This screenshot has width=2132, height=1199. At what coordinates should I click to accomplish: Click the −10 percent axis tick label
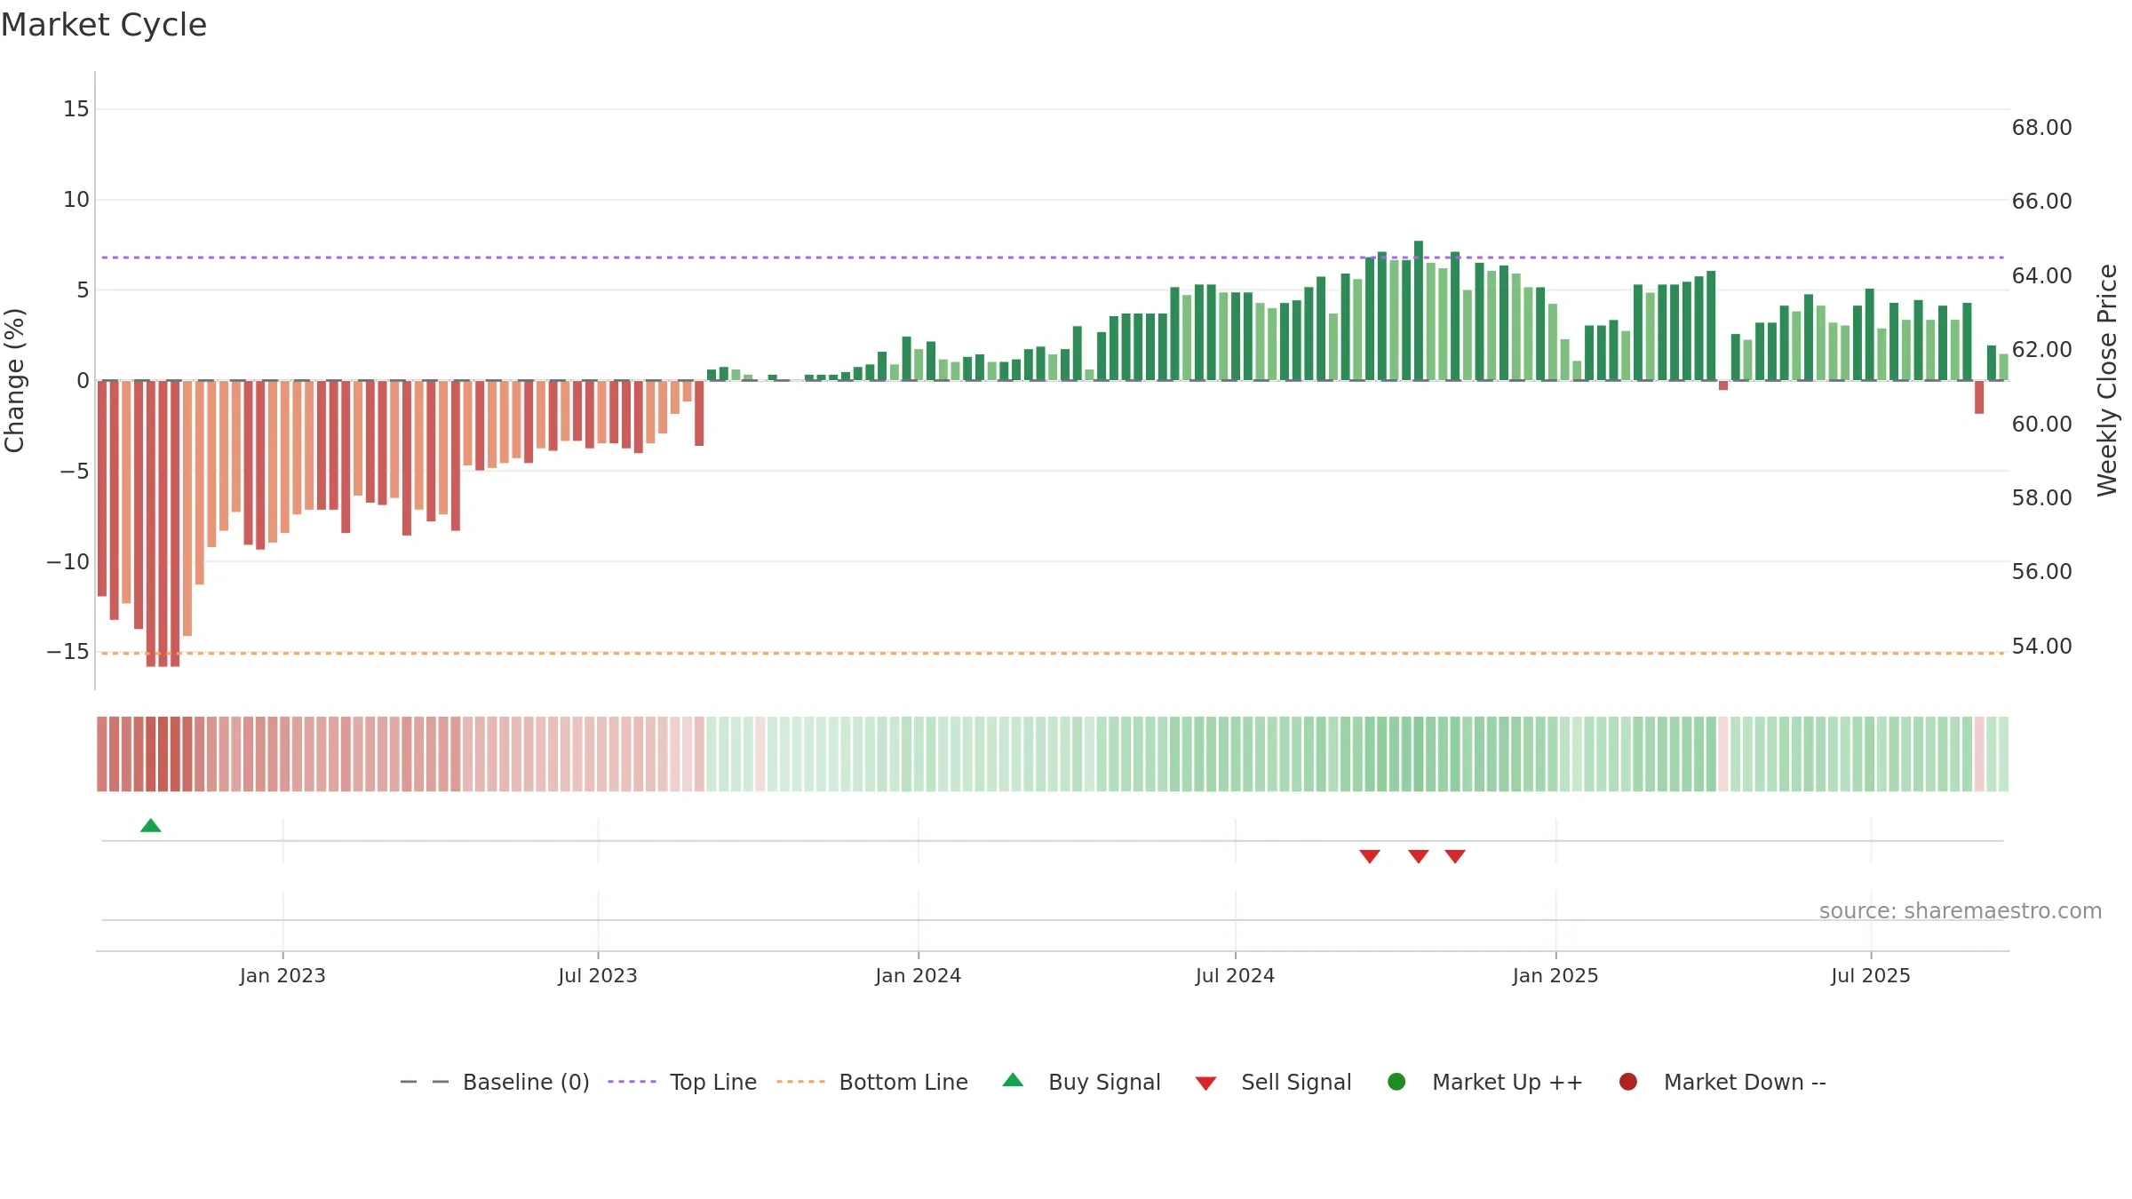tap(68, 562)
